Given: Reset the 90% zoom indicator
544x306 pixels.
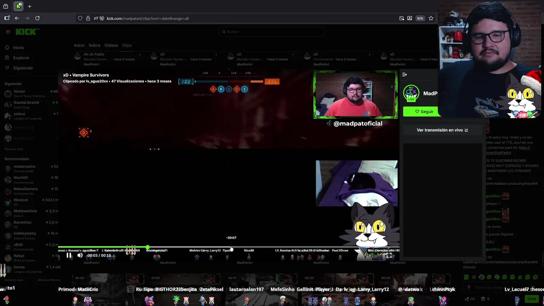Looking at the screenshot, I should point(420,18).
